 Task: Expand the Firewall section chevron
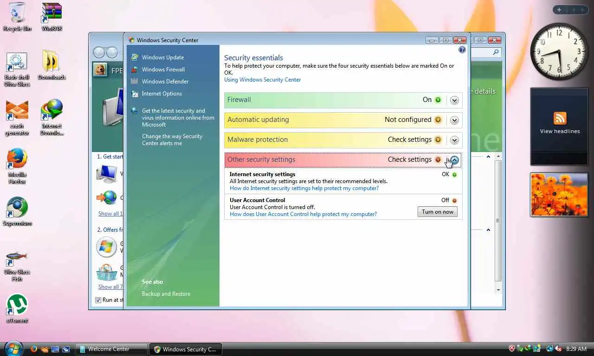(x=454, y=100)
